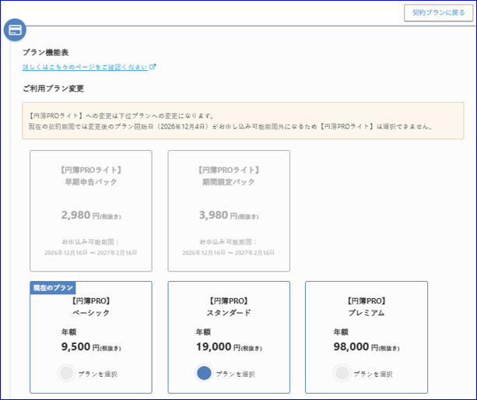Image resolution: width=477 pixels, height=400 pixels.
Task: Click the 現在のプラン badge
Action: [53, 288]
